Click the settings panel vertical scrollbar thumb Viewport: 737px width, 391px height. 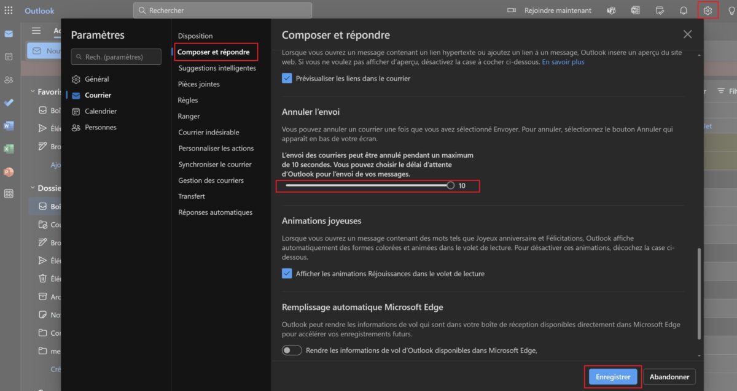pyautogui.click(x=699, y=293)
